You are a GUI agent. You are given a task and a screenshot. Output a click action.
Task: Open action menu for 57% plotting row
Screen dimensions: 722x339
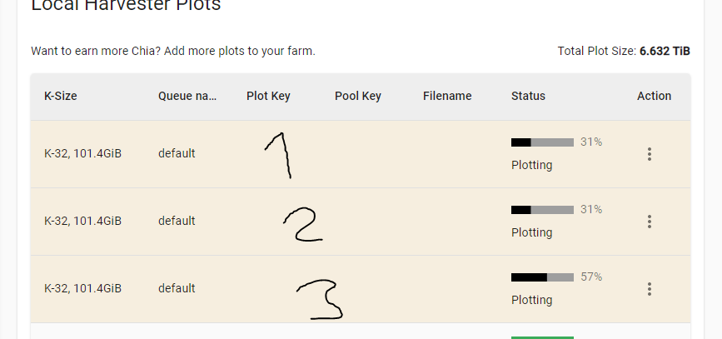point(650,289)
